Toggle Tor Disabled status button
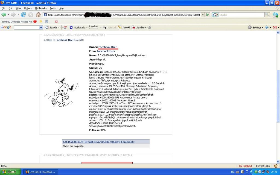This screenshot has height=175, width=280. 245,166
